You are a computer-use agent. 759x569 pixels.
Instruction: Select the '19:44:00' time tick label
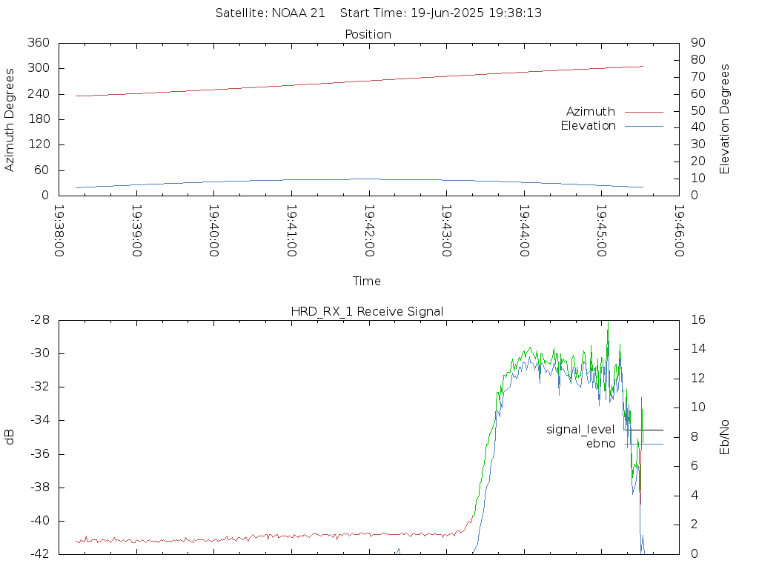pos(524,231)
